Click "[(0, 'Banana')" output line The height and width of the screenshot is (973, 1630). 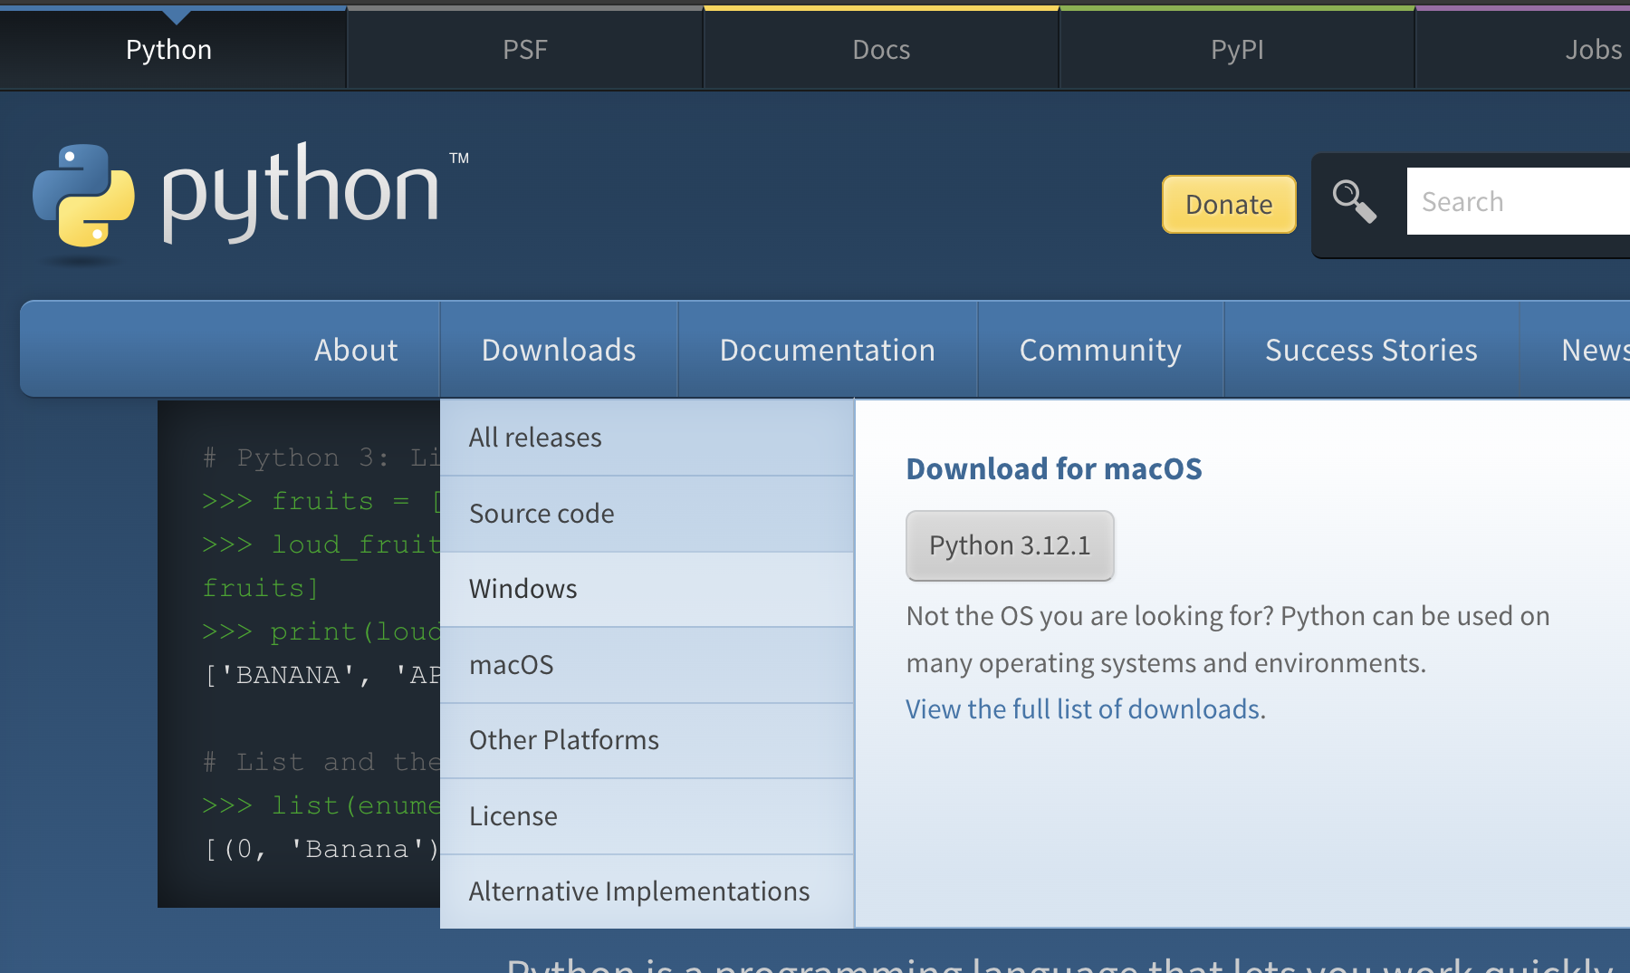pyautogui.click(x=321, y=849)
